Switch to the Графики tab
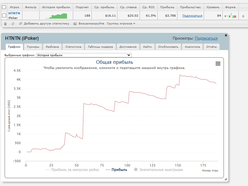 pos(14,47)
